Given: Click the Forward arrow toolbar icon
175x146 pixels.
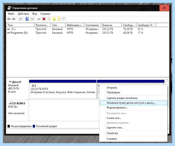Looking at the screenshot, I should pos(14,19).
